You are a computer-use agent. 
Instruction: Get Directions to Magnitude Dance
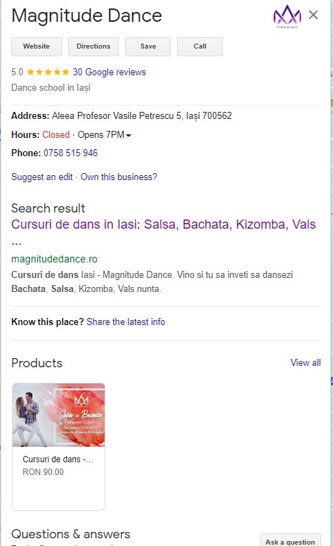93,46
